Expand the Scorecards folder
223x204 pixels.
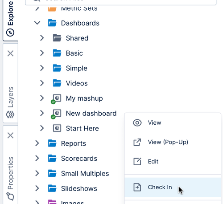37,158
